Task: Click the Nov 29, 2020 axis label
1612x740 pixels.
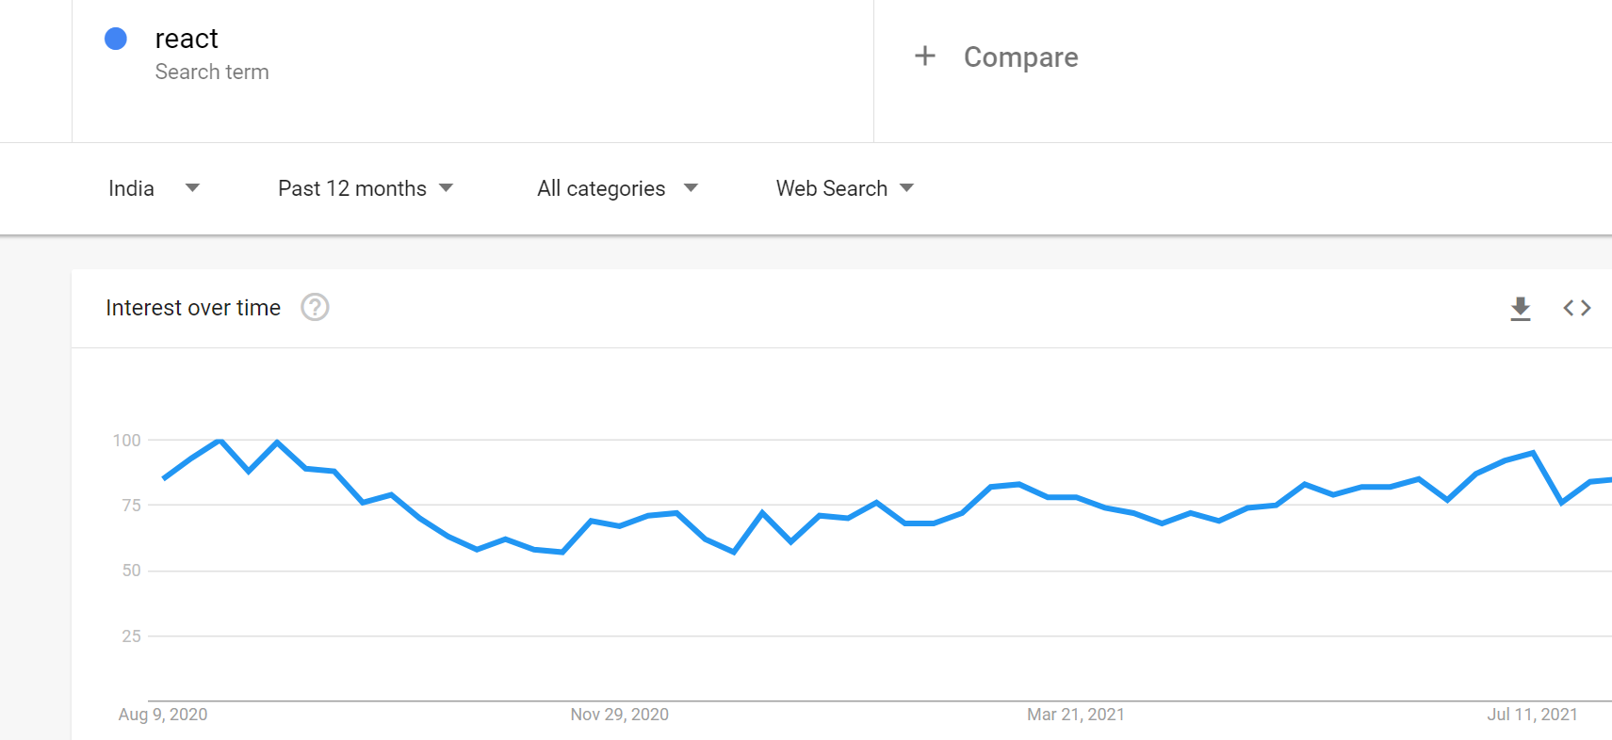Action: coord(620,715)
